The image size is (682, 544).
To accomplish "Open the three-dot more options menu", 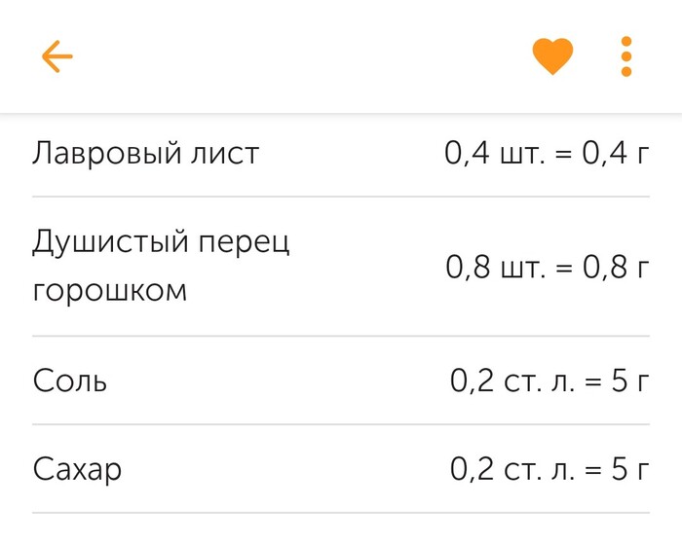I will click(626, 56).
